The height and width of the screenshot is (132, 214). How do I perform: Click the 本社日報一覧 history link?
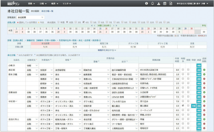(47, 11)
